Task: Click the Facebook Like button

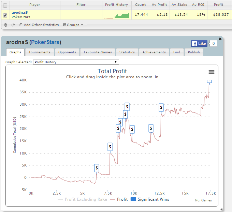Action: point(199,43)
